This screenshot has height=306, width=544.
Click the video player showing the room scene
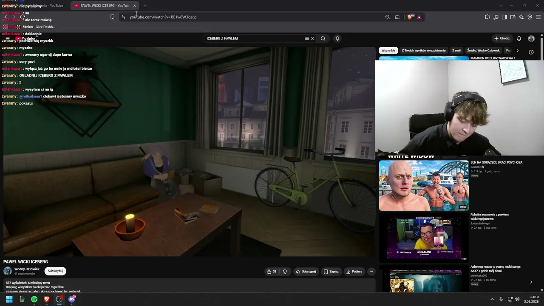(x=189, y=152)
